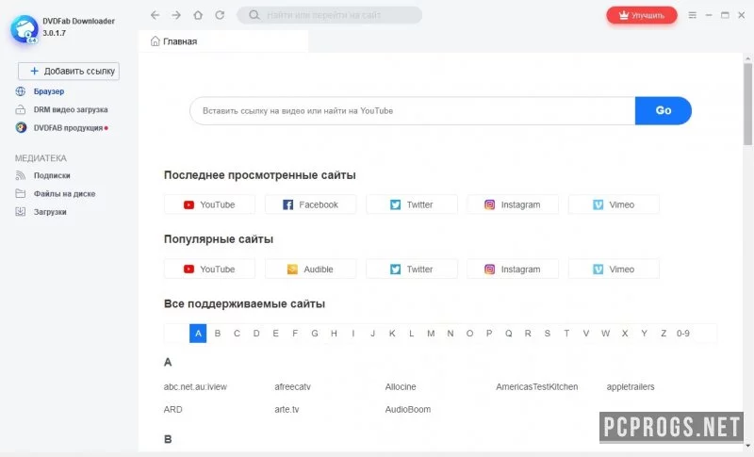Open Audible under Популярные сайты
This screenshot has height=457, width=754.
point(311,269)
